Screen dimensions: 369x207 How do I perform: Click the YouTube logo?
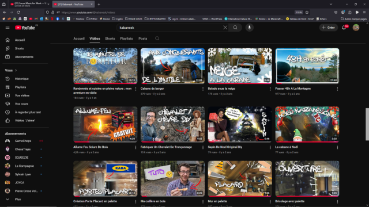pos(25,28)
